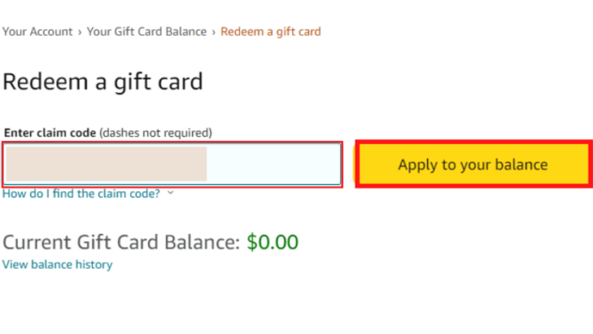The image size is (593, 334).
Task: Expand the claim code help chevron
Action: (x=171, y=193)
